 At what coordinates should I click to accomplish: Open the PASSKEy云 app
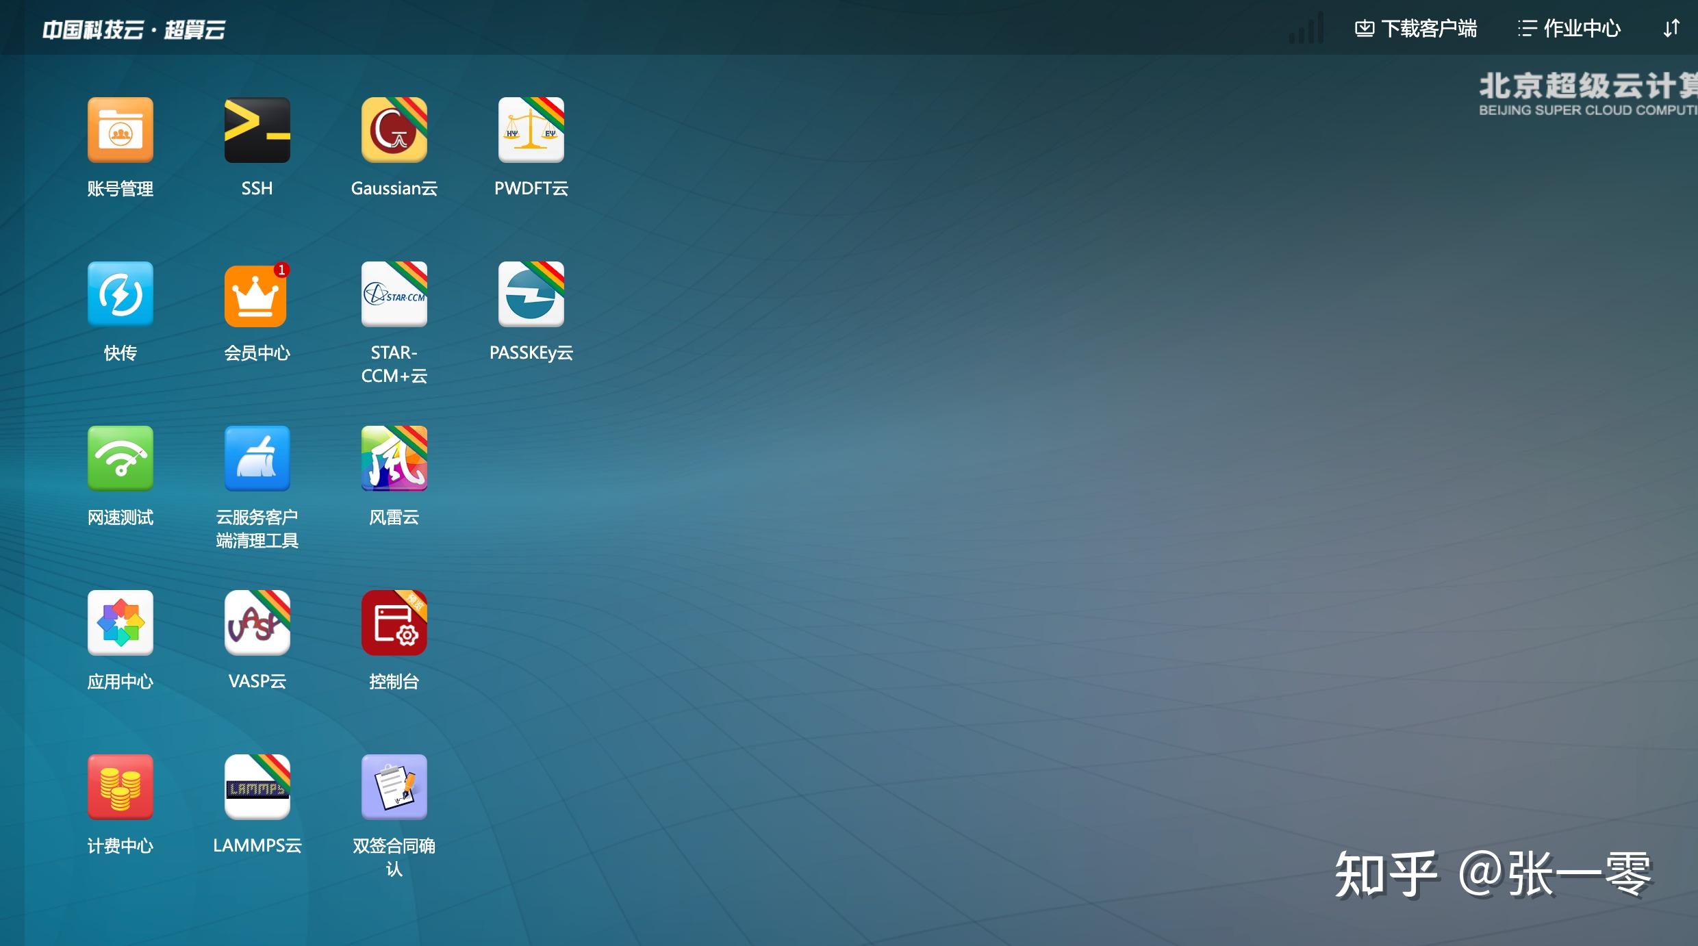tap(531, 294)
